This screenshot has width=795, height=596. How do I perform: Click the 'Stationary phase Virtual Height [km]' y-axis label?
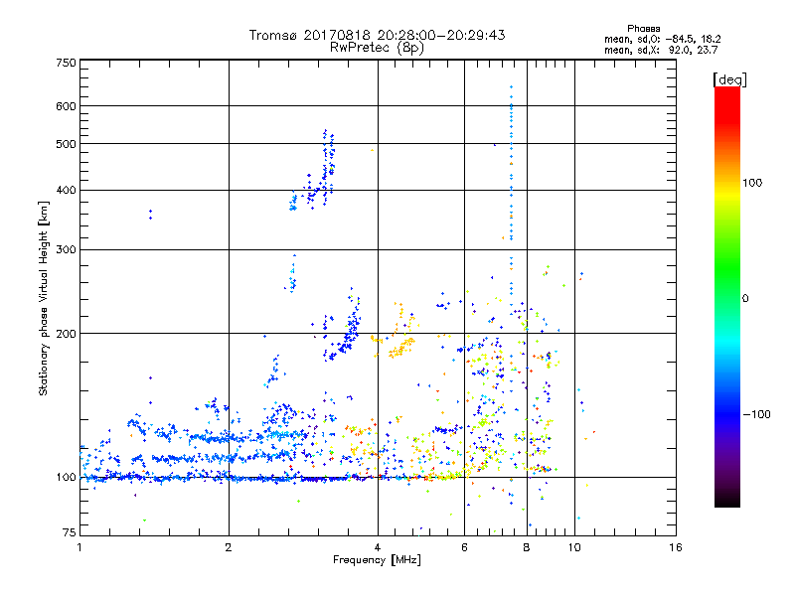point(44,297)
